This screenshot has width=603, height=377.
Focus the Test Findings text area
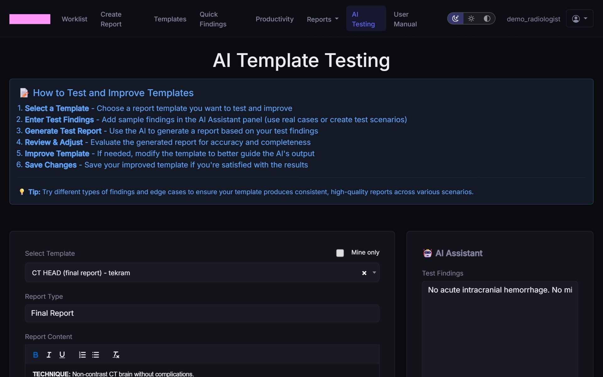pyautogui.click(x=500, y=329)
